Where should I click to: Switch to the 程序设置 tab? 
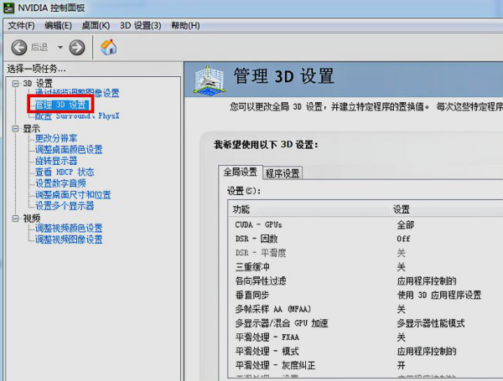click(283, 173)
